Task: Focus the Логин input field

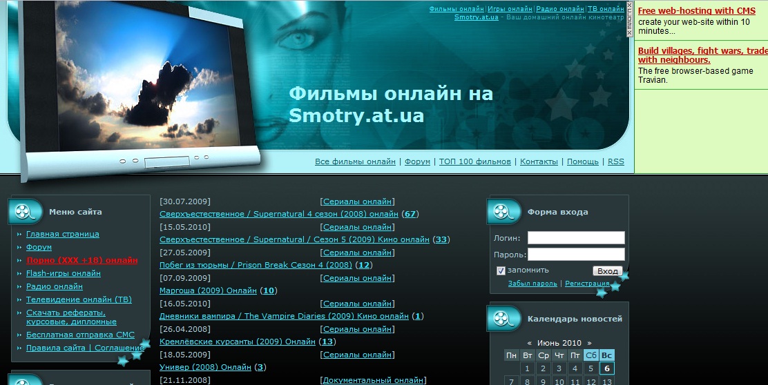Action: [576, 238]
